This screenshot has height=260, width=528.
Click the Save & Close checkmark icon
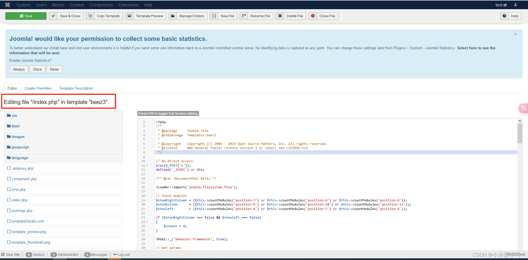tap(53, 16)
